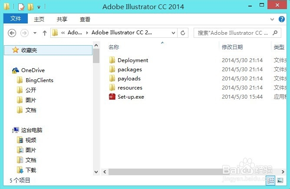Go up one directory level

pos(45,33)
